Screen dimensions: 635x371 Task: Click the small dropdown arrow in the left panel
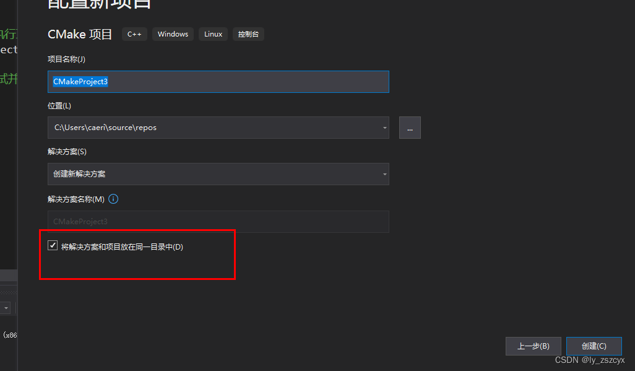click(6, 308)
